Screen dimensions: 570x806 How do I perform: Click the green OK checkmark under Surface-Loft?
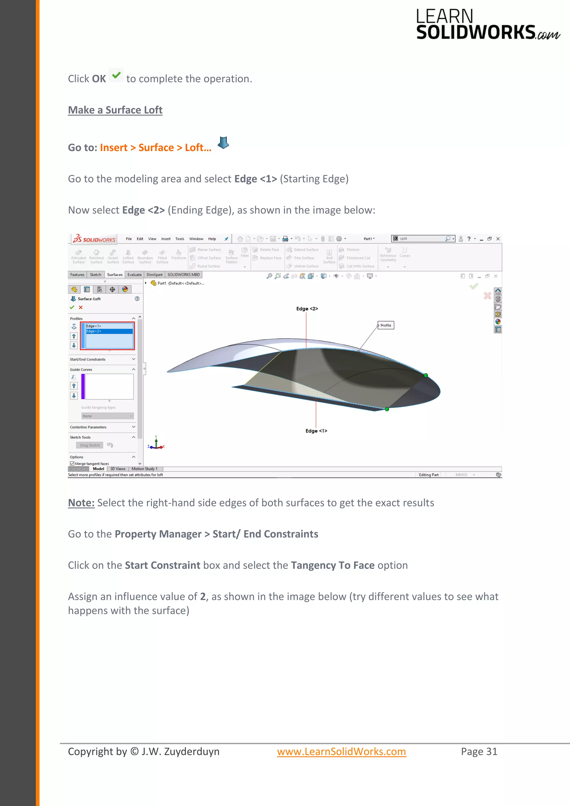72,307
